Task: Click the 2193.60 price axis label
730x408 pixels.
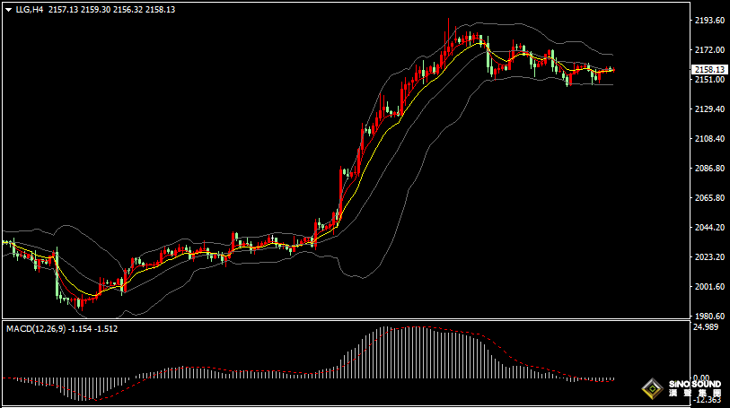Action: click(x=709, y=20)
